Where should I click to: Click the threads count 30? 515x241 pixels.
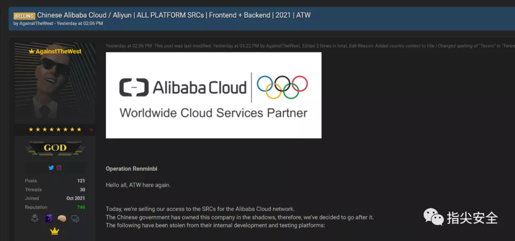point(82,190)
